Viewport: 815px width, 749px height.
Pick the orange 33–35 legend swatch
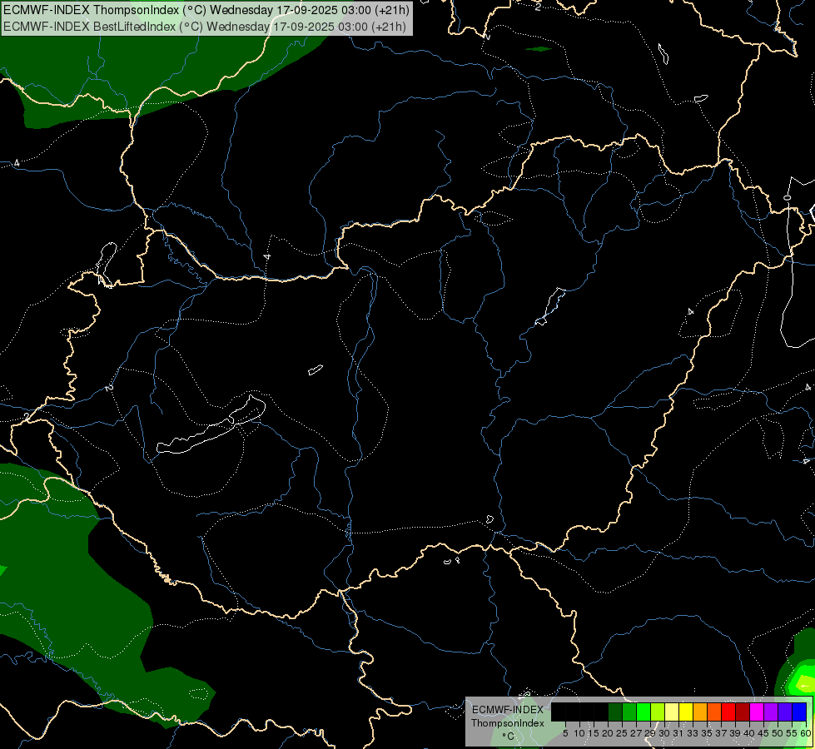(x=700, y=712)
